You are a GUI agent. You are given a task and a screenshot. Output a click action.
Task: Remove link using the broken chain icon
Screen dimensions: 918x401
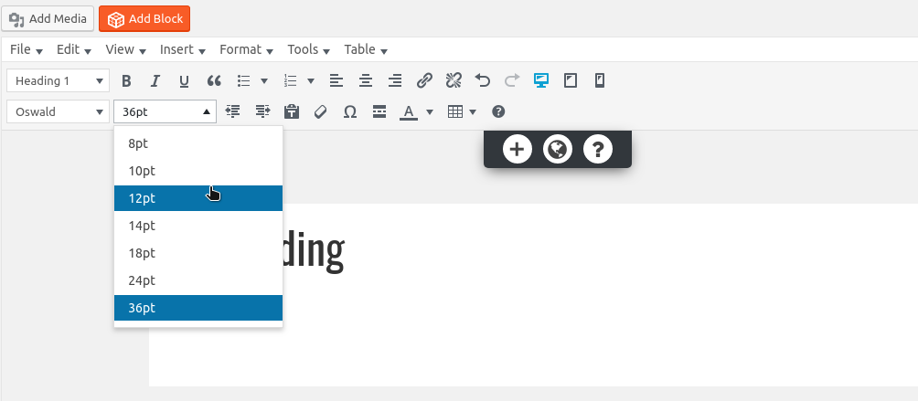[454, 81]
